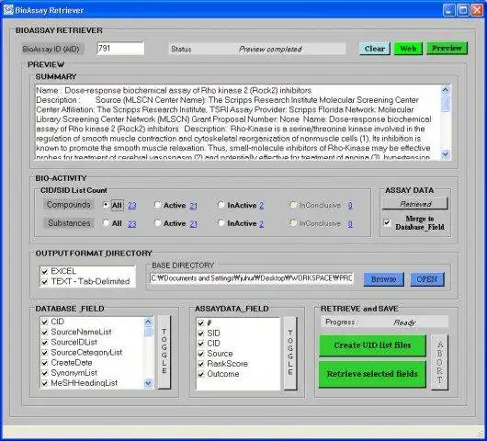The width and height of the screenshot is (487, 441).
Task: Open the Substances Active count link 21
Action: tap(194, 223)
